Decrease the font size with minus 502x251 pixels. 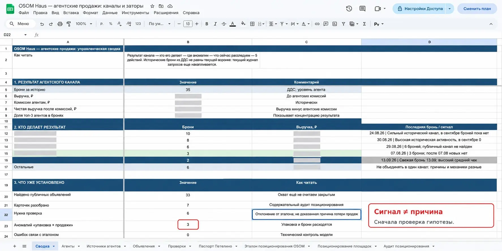pos(179,24)
